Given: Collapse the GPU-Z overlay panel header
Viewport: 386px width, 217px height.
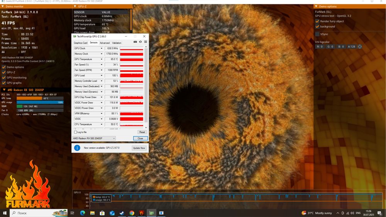Looking at the screenshot, I should [75, 7].
